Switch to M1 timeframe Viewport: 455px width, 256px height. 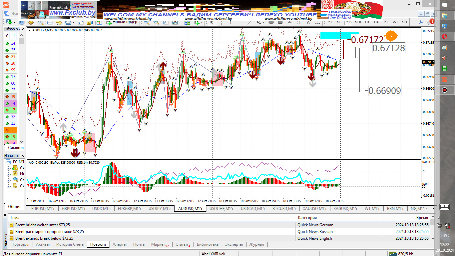(x=330, y=22)
